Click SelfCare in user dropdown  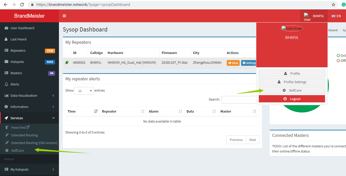click(292, 90)
